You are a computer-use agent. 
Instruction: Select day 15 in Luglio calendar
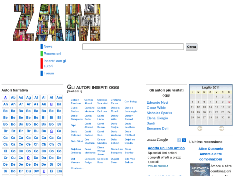click(x=217, y=107)
